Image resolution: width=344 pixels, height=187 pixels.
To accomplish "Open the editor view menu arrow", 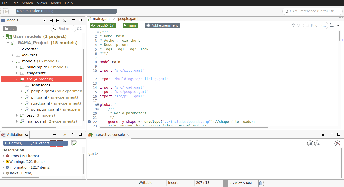I will click(338, 25).
